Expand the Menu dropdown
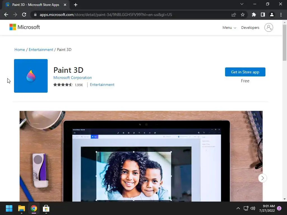 pos(229,28)
